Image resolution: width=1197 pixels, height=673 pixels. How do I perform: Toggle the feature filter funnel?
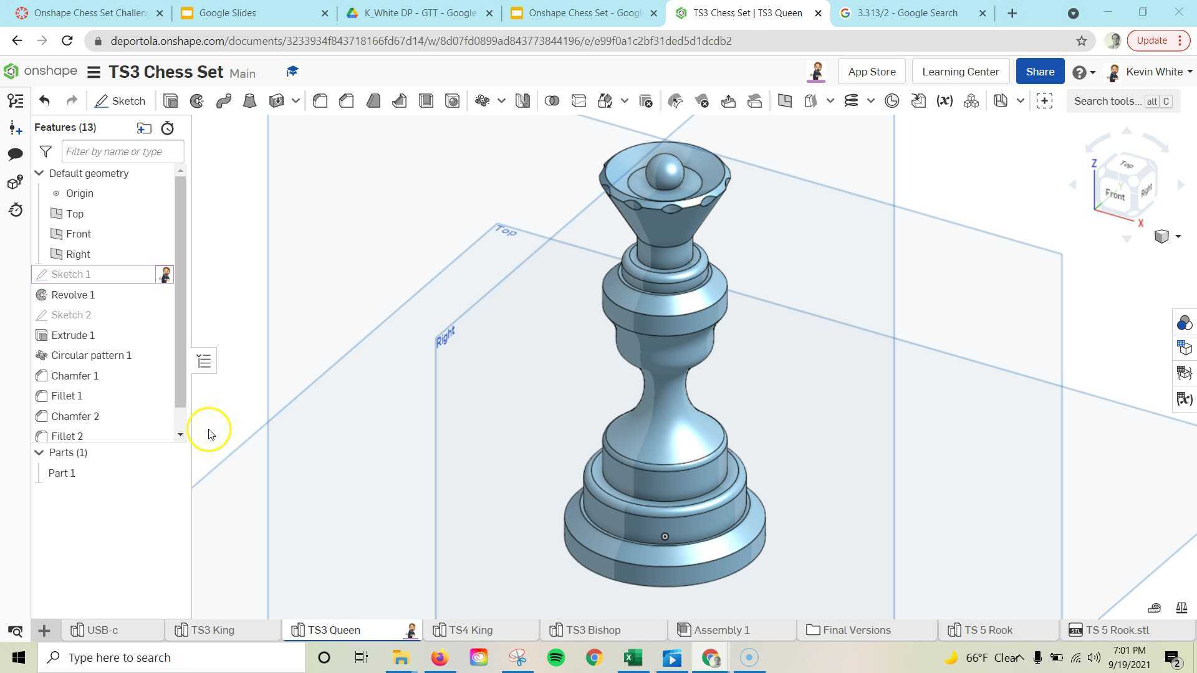(x=46, y=151)
